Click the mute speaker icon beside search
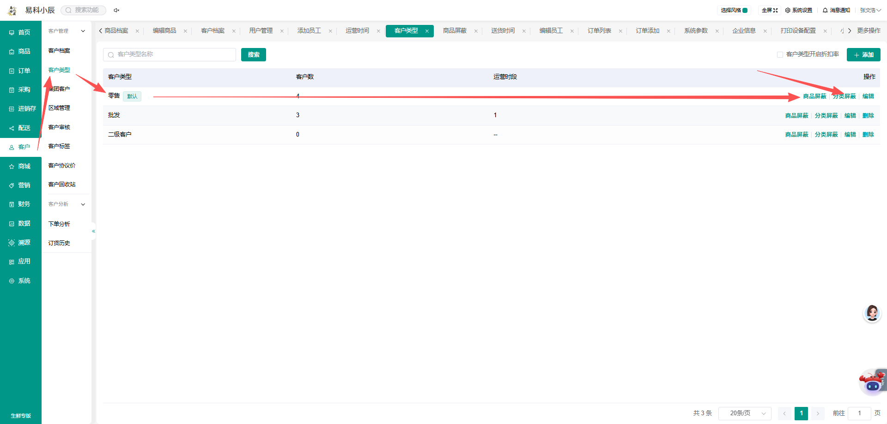Screen dimensions: 887x424 (x=116, y=10)
